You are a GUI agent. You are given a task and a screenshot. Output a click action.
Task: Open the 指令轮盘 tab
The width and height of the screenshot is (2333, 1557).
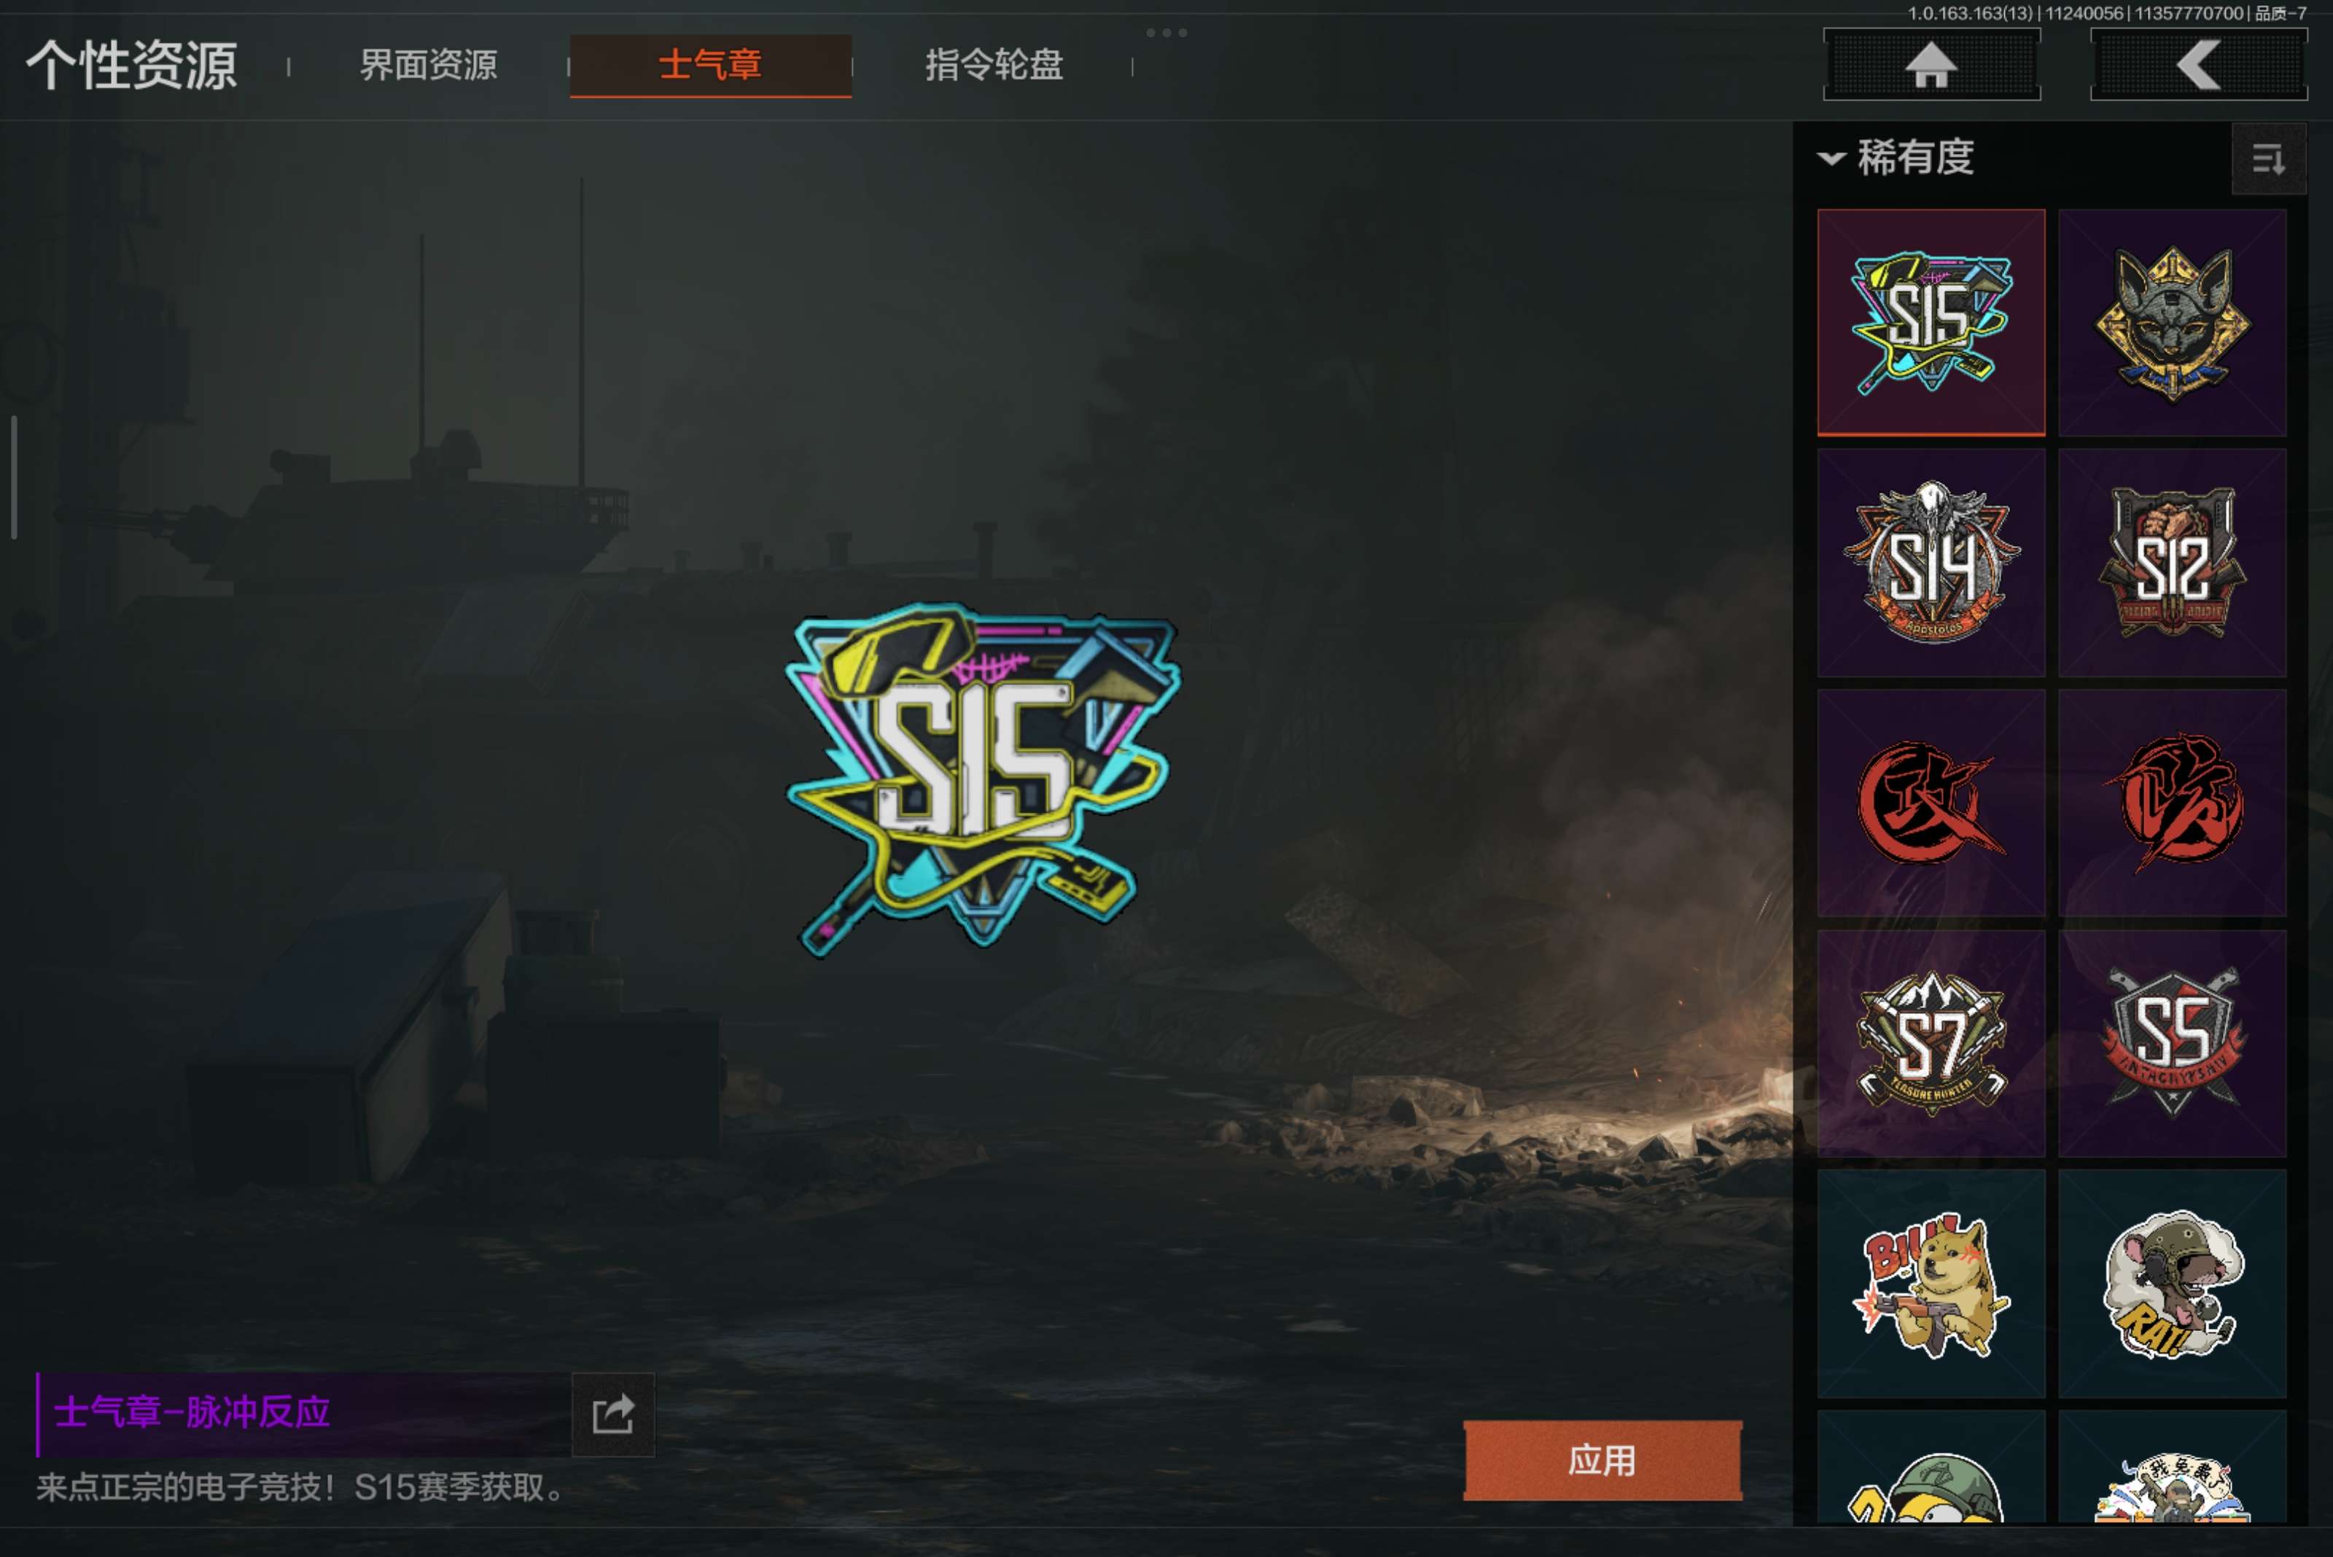pyautogui.click(x=993, y=66)
